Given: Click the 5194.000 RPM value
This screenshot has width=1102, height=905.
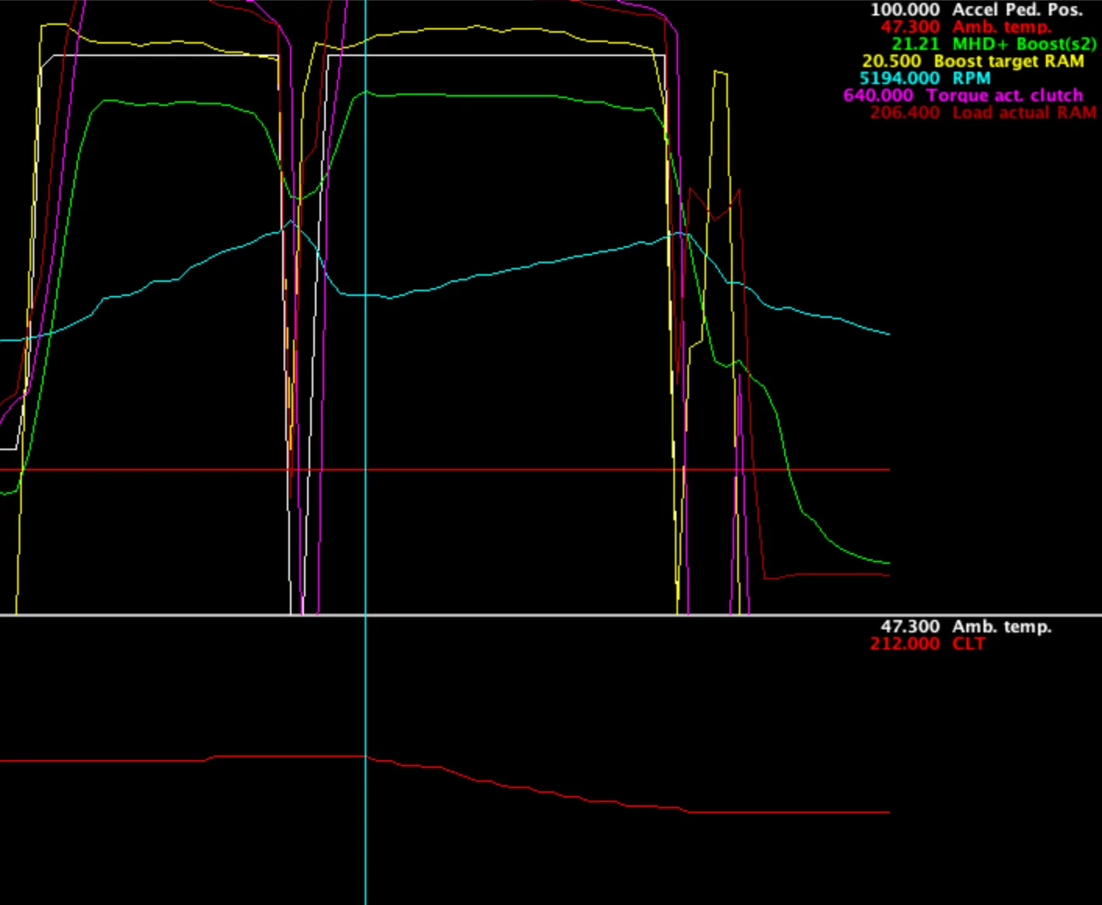Looking at the screenshot, I should pos(899,79).
